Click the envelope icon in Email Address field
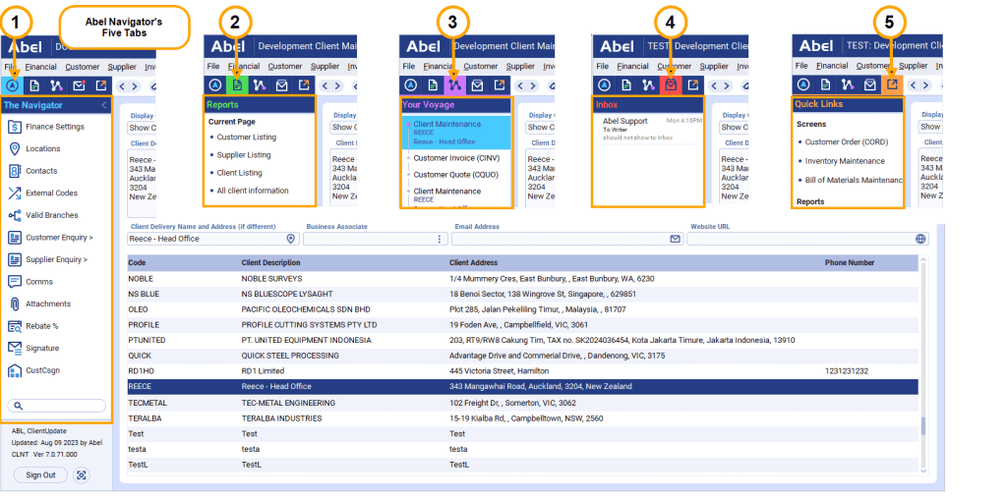The image size is (1007, 498). click(675, 239)
